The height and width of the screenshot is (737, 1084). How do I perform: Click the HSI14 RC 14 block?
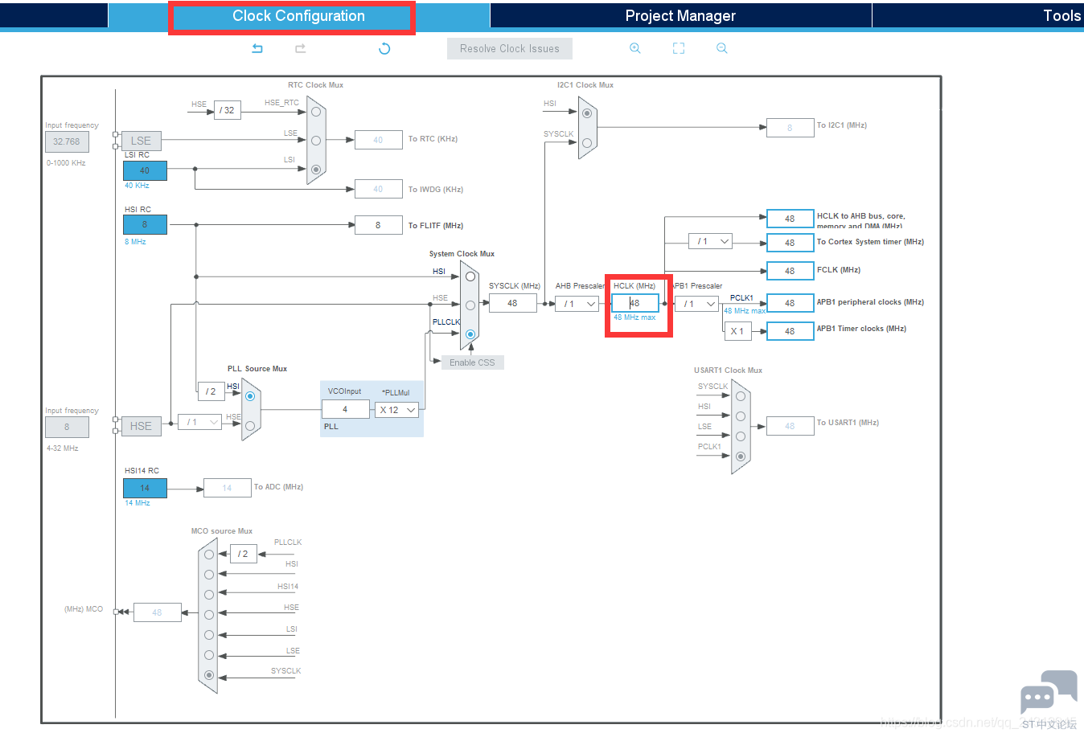[145, 488]
